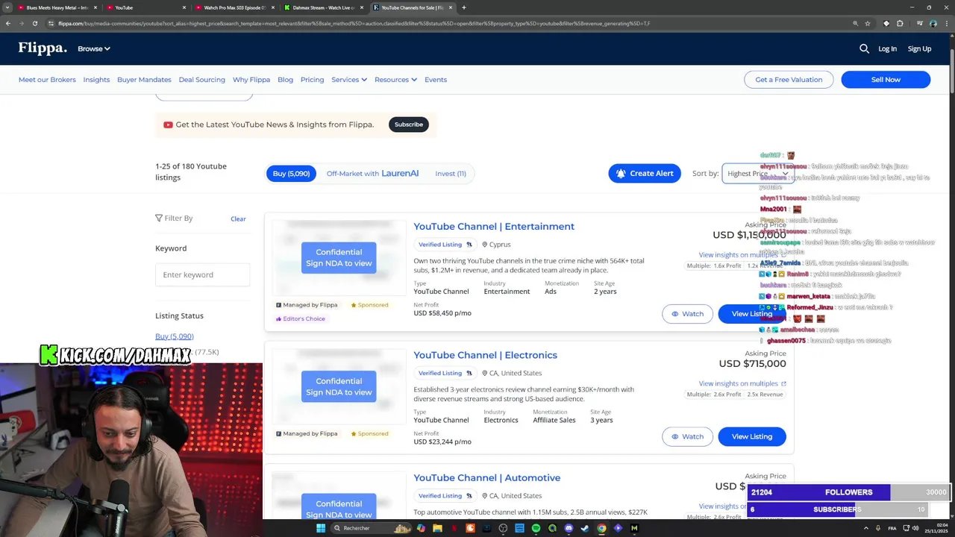Click the Create Alert button
This screenshot has width=955, height=537.
tap(645, 173)
